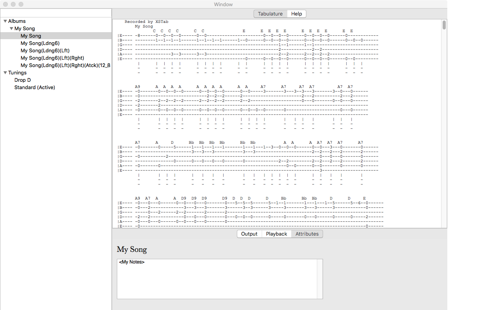Collapse the My Song album node
This screenshot has height=310, width=497.
(x=12, y=29)
